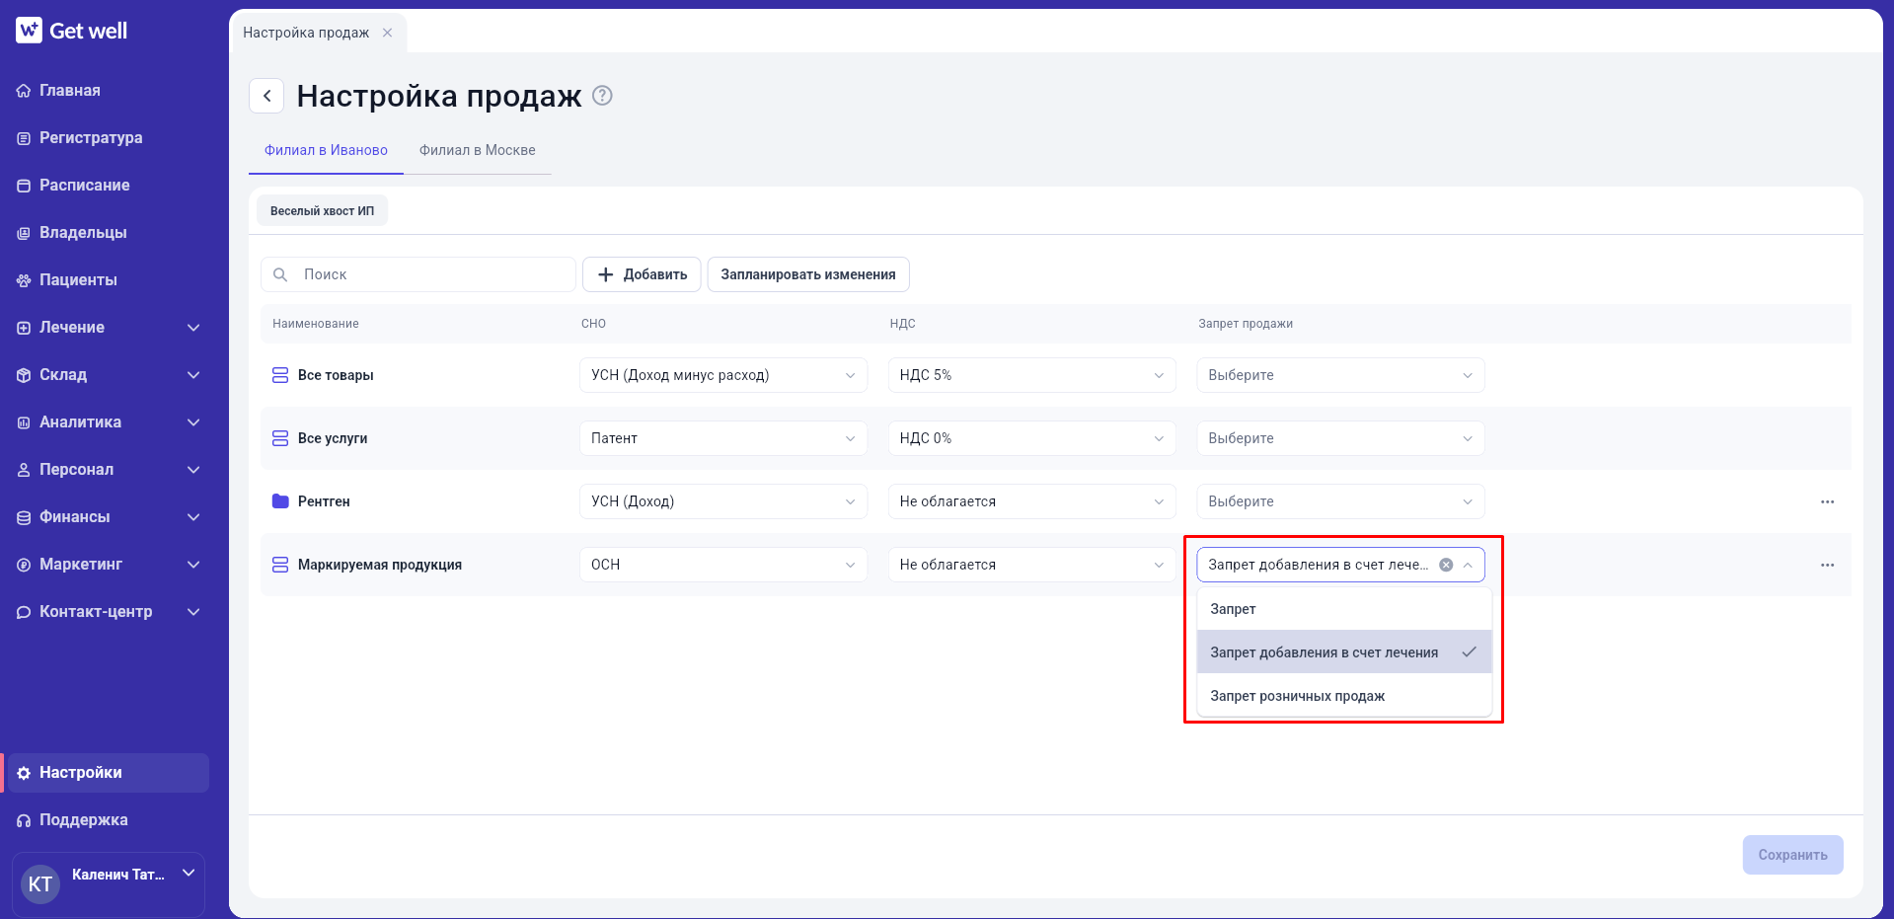Open СНО dropdown for Все товары

coord(723,375)
